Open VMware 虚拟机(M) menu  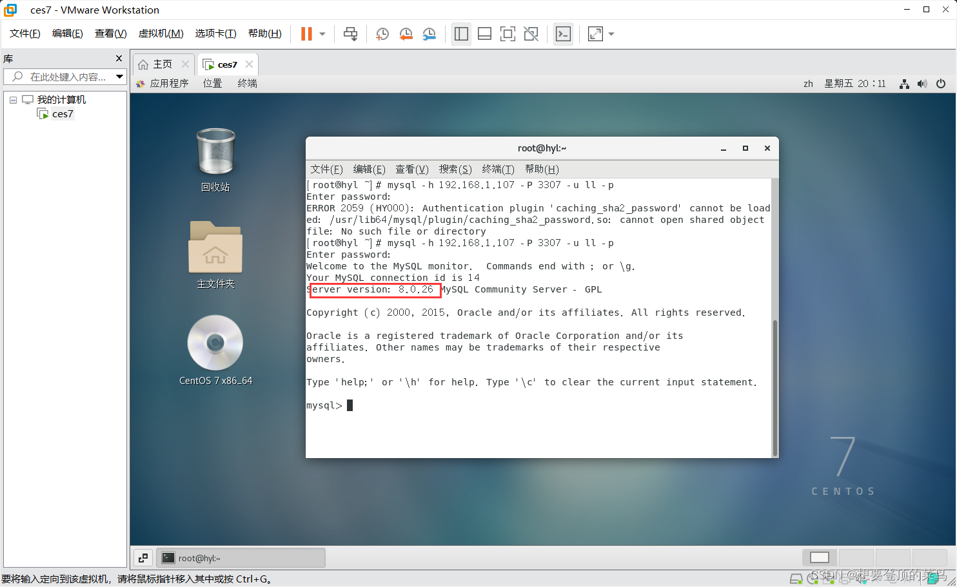click(161, 34)
